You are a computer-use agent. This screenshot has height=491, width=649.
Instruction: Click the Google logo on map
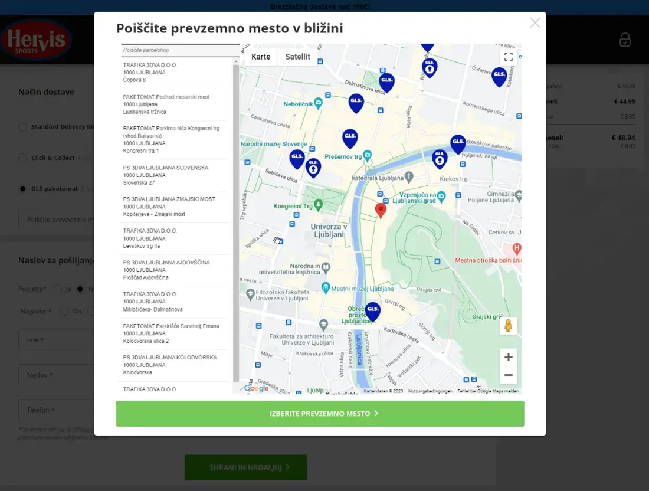coord(257,388)
